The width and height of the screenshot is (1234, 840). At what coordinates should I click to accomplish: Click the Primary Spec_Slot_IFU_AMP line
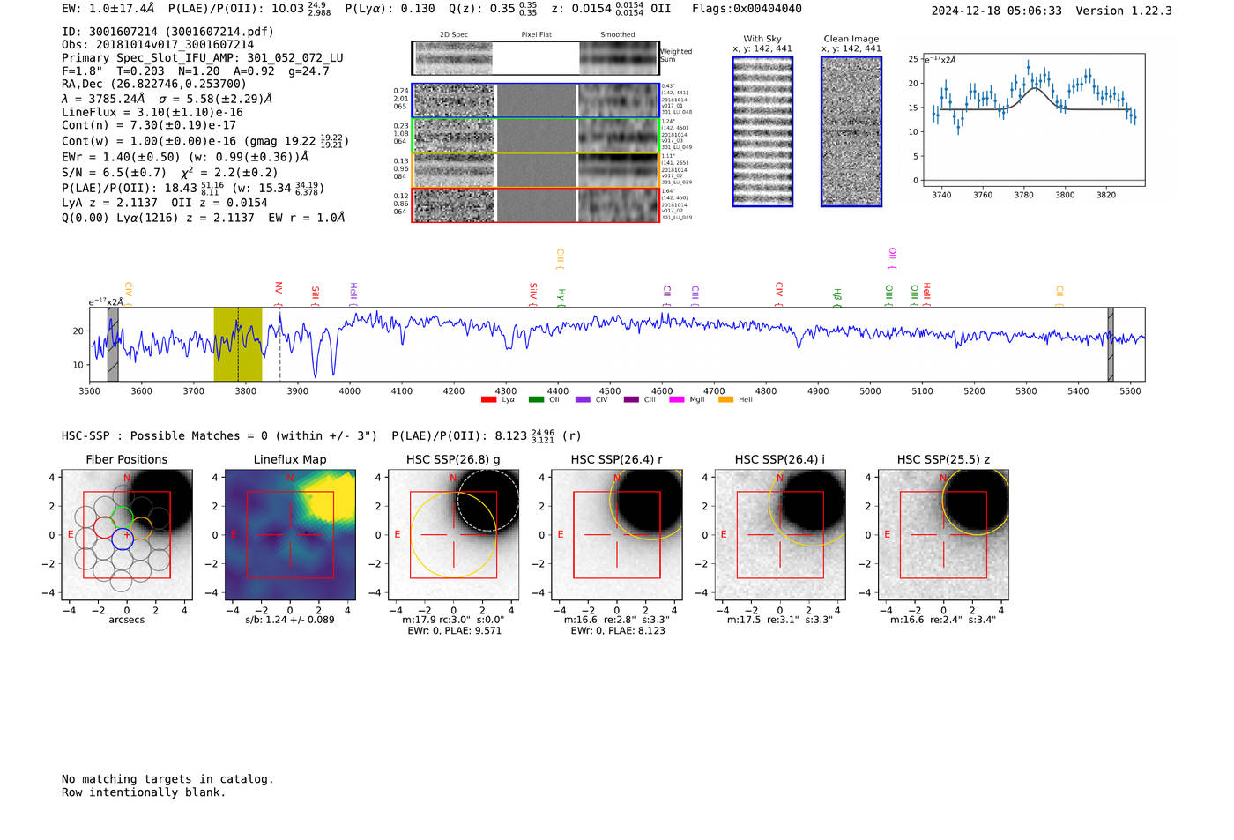[x=203, y=58]
